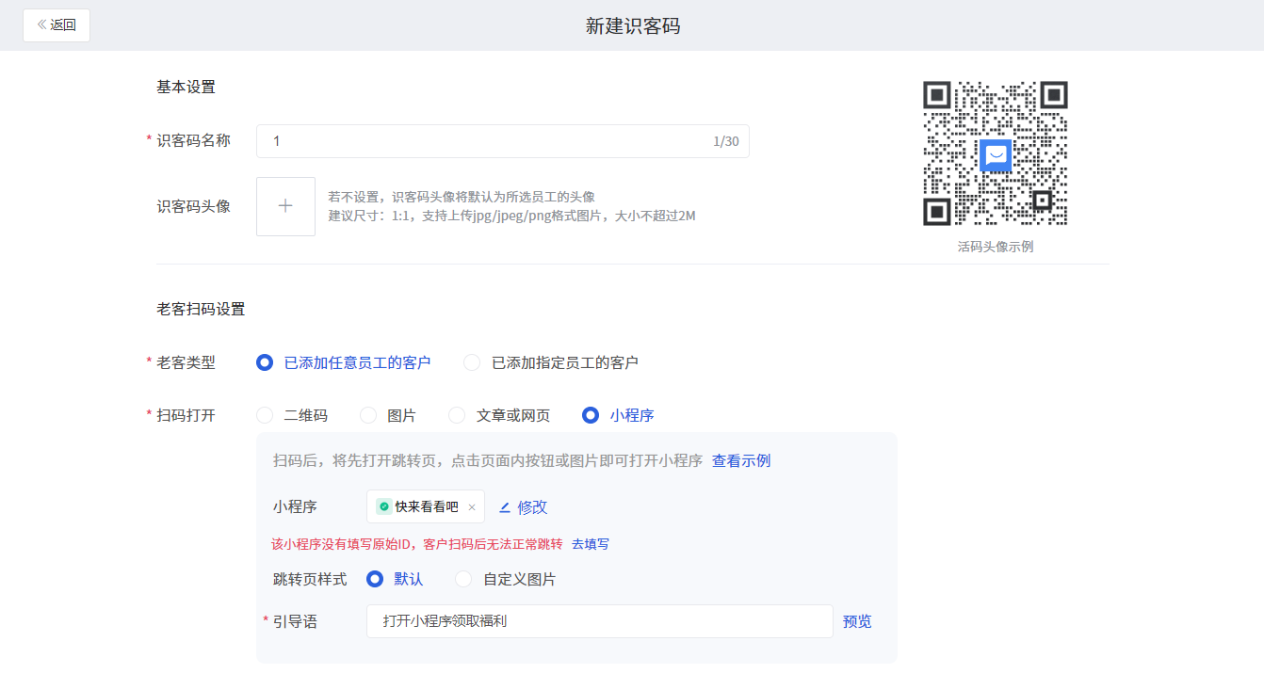The width and height of the screenshot is (1264, 674).
Task: Click the 1/30 character counter
Action: click(725, 141)
